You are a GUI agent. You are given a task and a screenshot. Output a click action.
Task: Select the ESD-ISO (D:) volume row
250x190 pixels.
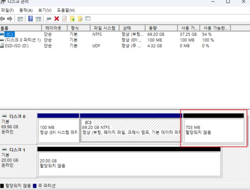(x=17, y=46)
